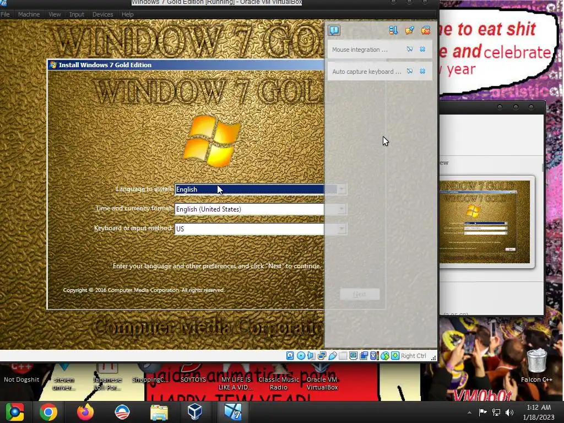Open MY LIFE IS LIKE A VID... shortcut
The image size is (564, 423).
(236, 377)
